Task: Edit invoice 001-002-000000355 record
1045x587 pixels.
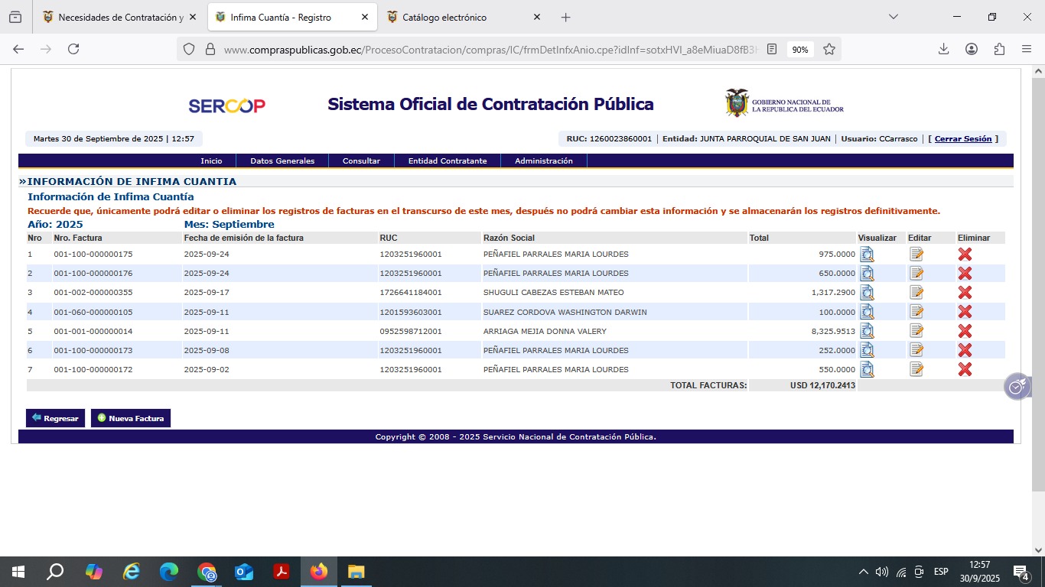Action: pos(916,293)
